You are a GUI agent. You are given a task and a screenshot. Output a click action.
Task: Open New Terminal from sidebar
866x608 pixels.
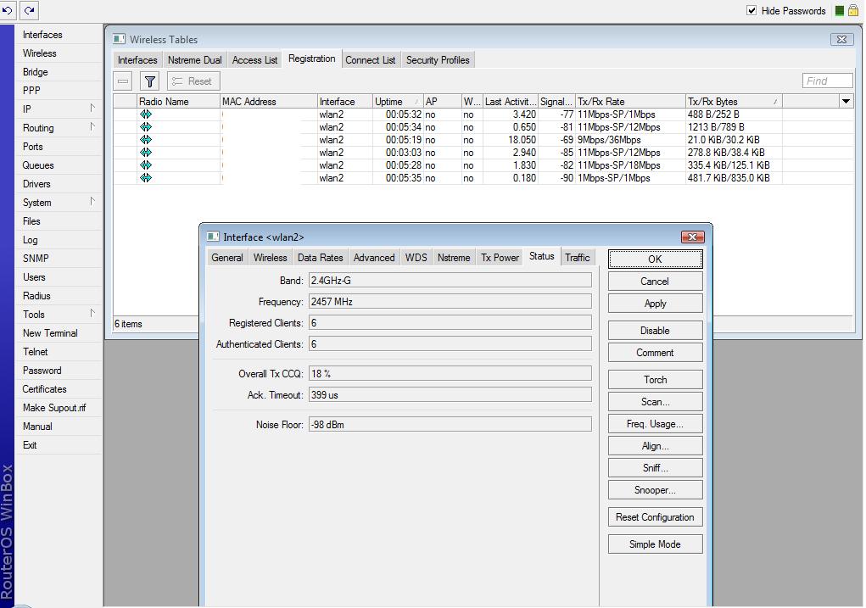(50, 333)
